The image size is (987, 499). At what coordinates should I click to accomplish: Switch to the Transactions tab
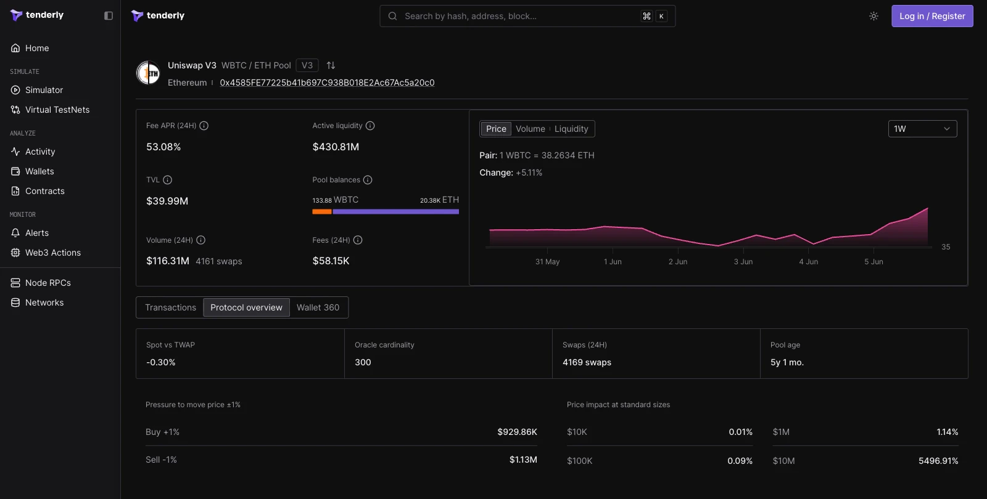tap(170, 307)
